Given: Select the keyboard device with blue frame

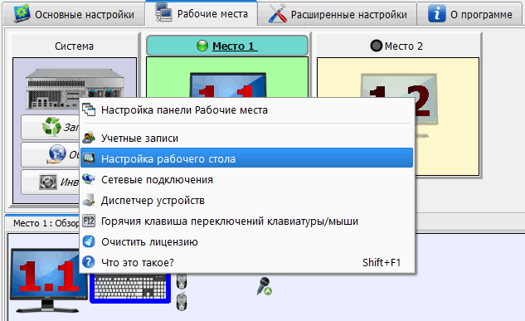Looking at the screenshot, I should (x=130, y=288).
